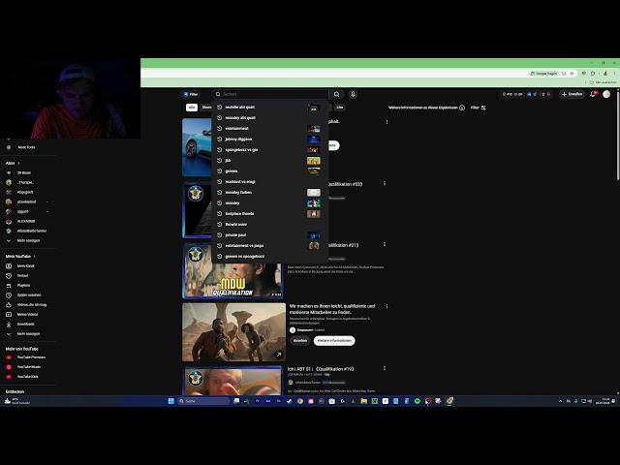620x465 pixels.
Task: Click the Erstellen button
Action: tap(572, 94)
